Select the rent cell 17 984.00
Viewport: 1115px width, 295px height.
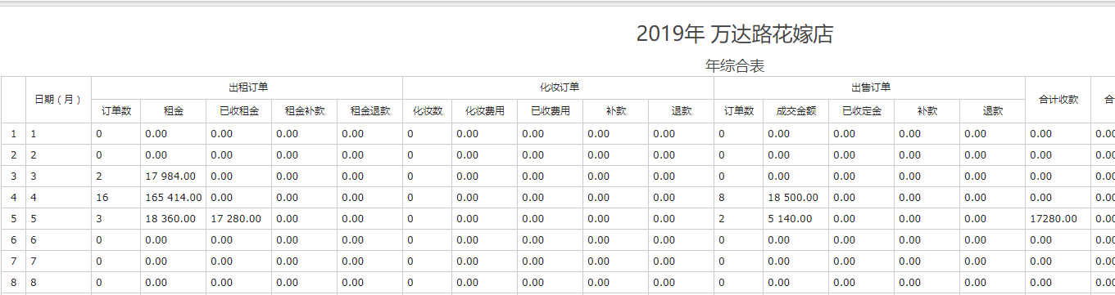pos(174,176)
